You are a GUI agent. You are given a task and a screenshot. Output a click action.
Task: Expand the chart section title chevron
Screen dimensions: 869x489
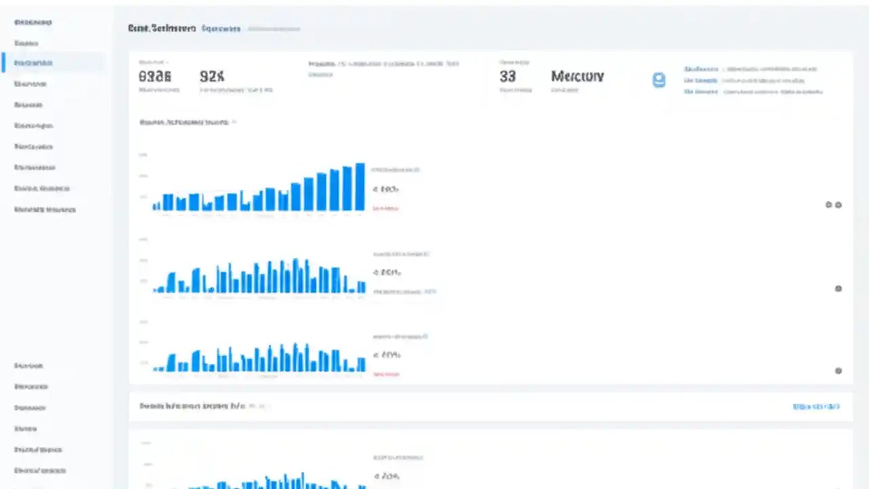pyautogui.click(x=234, y=122)
